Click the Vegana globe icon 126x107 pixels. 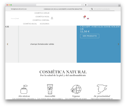click(76, 89)
